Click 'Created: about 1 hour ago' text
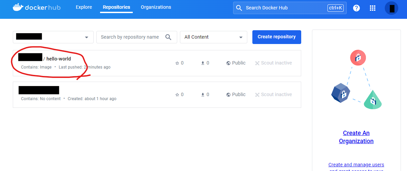The width and height of the screenshot is (407, 171). tap(92, 99)
